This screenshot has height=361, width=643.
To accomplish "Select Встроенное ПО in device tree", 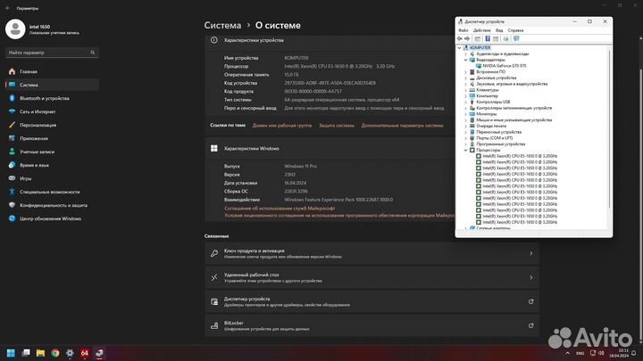I will click(x=490, y=72).
